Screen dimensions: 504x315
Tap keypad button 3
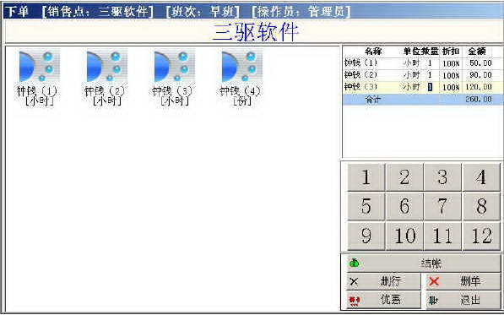tap(442, 177)
